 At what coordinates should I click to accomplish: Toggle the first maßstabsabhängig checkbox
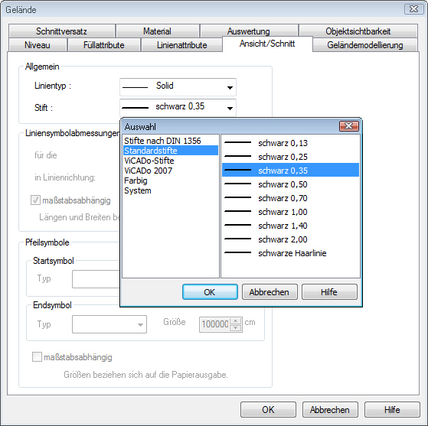[x=35, y=200]
